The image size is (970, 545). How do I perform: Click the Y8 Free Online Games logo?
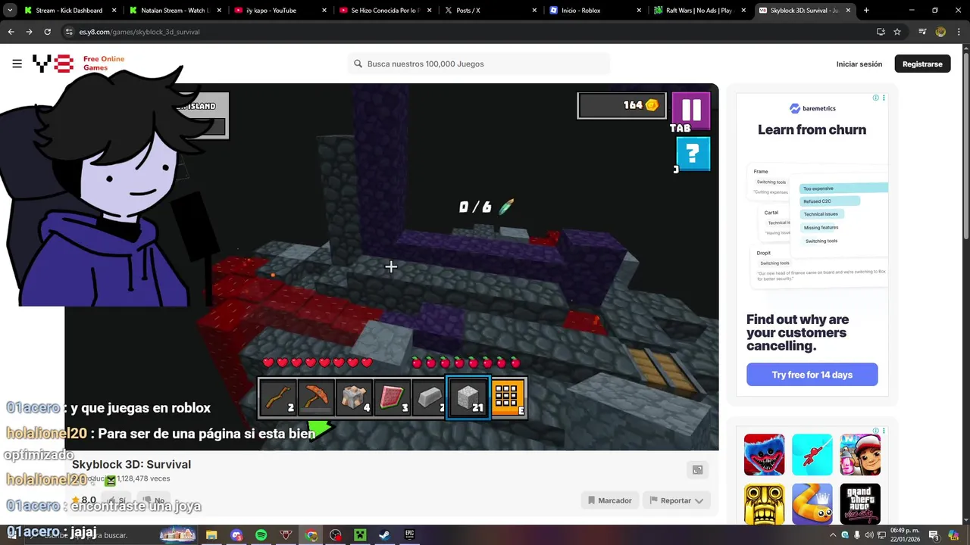point(78,64)
